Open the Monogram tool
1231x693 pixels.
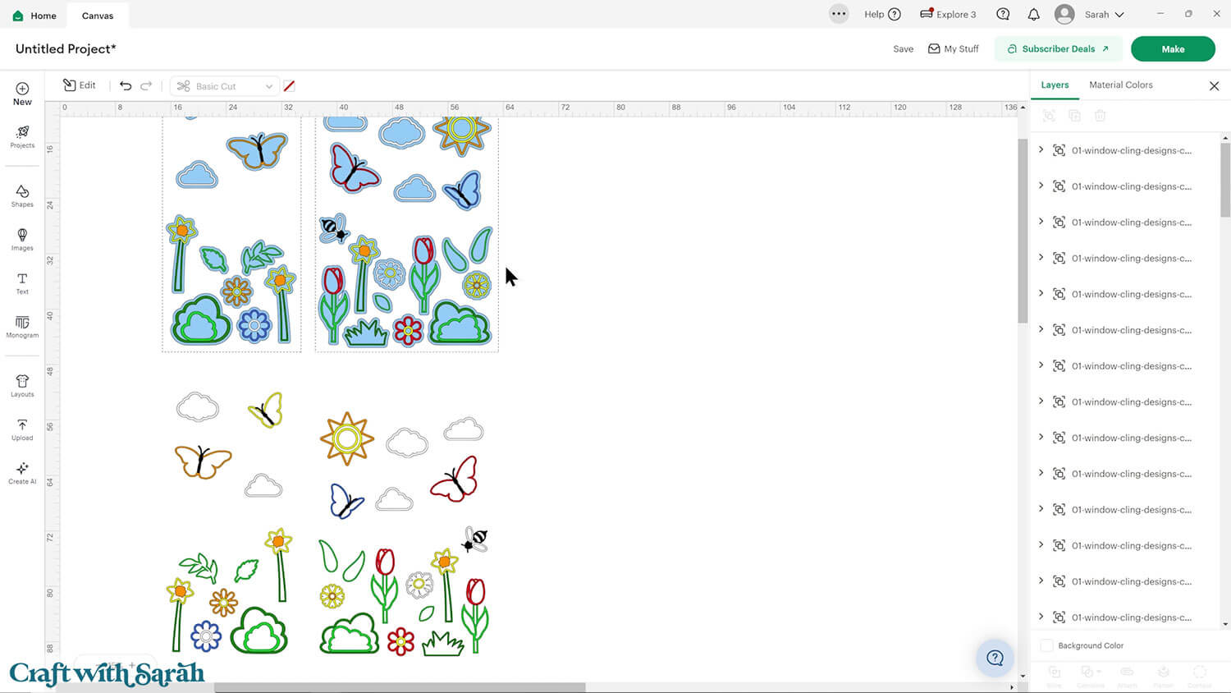click(22, 326)
